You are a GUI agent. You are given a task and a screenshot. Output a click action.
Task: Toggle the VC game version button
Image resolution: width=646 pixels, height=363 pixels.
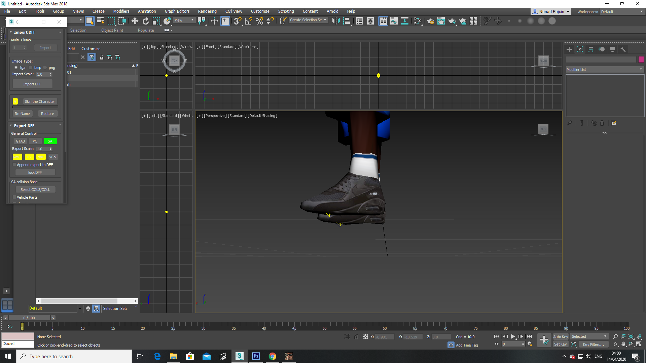pyautogui.click(x=35, y=141)
